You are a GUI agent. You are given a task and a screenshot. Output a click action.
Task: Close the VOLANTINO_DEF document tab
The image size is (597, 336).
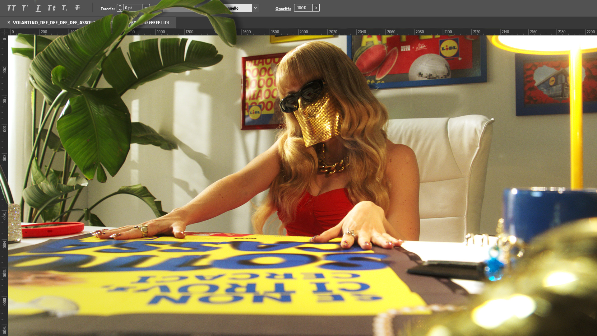point(9,22)
